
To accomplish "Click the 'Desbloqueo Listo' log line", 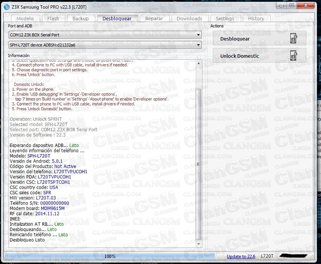I will click(27, 240).
